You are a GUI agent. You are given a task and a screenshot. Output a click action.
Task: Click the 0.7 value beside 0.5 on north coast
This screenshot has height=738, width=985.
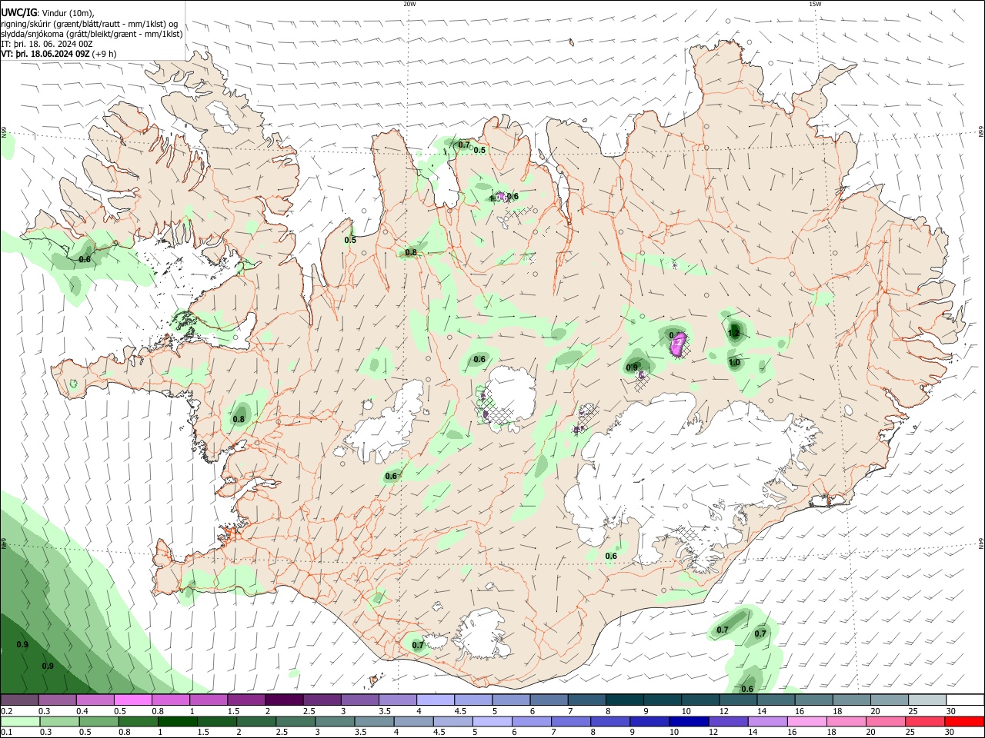[x=464, y=145]
